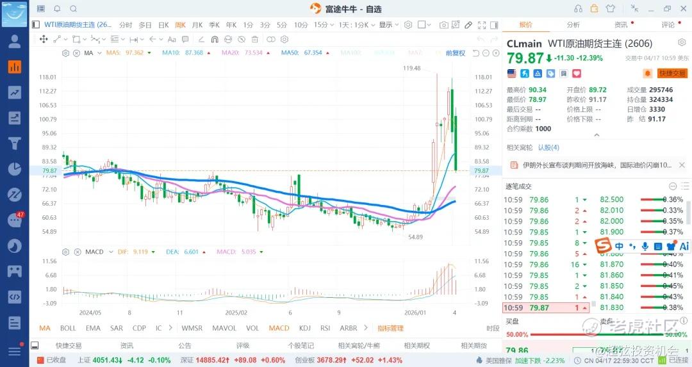692x367 pixels.
Task: Zoom out chart with minus icon
Action: 486,53
